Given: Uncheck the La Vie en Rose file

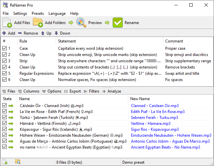Looking at the screenshot, I should click(4, 112).
